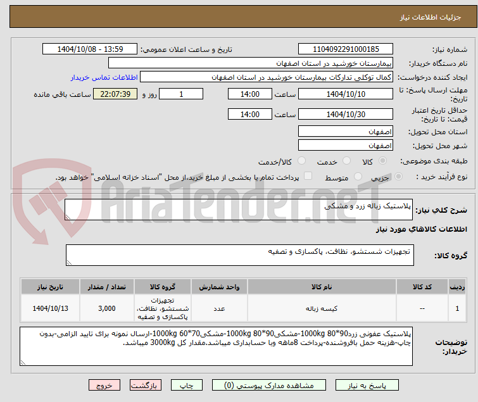Click the چاپ print button
The width and height of the screenshot is (478, 402).
(187, 386)
